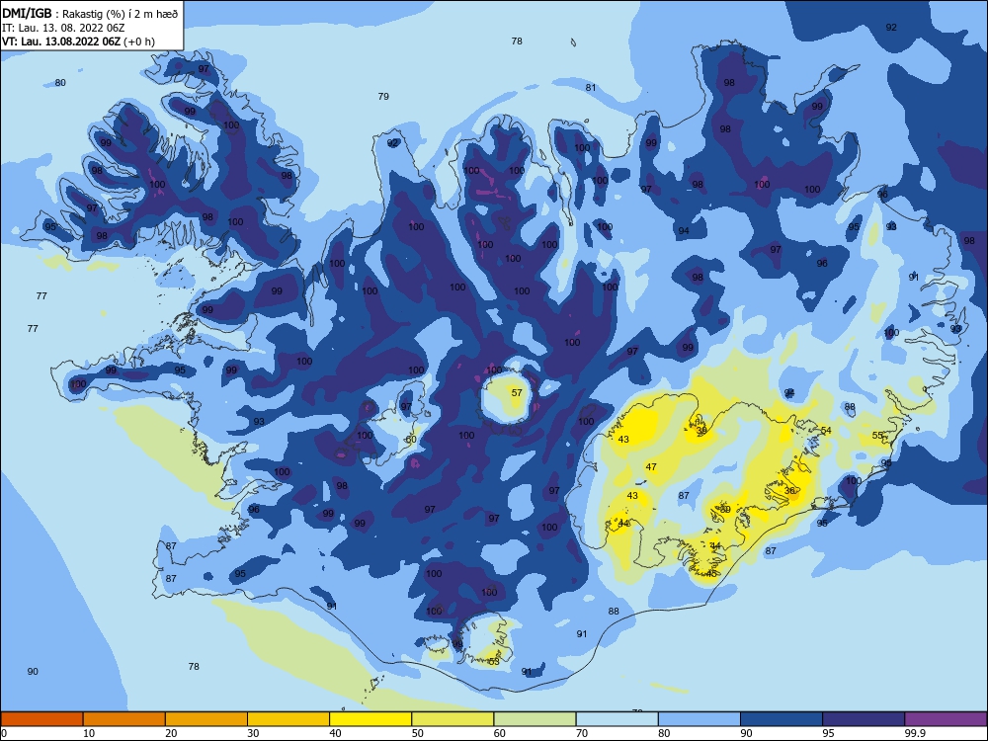Click the 'DMI/IGB : Rakastig (%)' title line
This screenshot has width=988, height=741.
[90, 13]
